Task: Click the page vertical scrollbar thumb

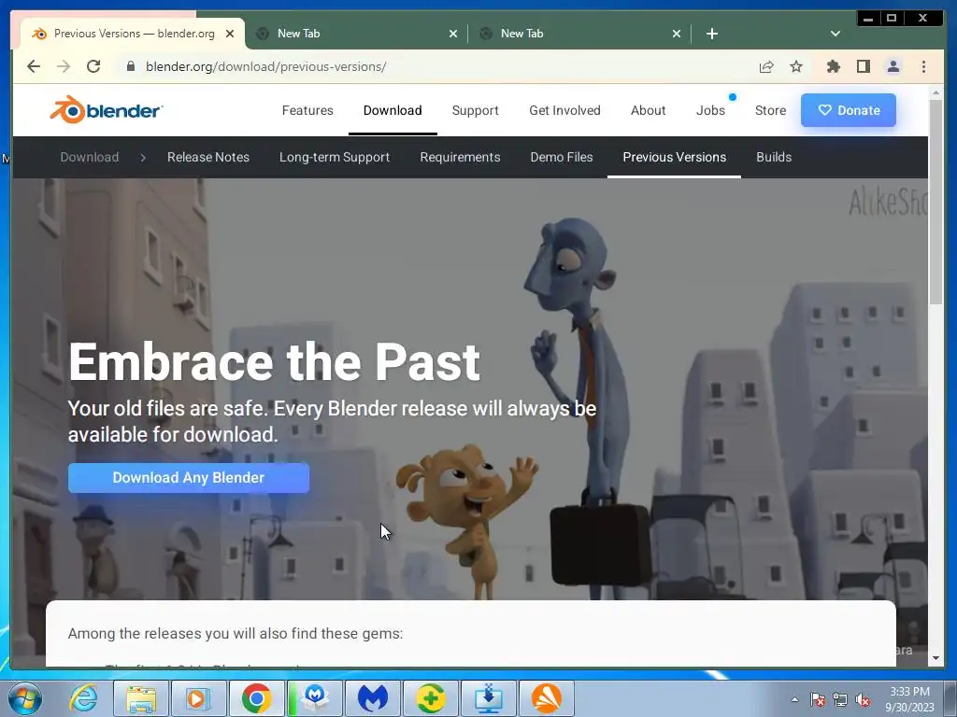Action: (936, 202)
